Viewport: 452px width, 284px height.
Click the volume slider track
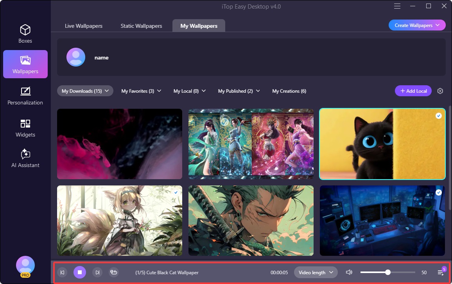pyautogui.click(x=403, y=272)
